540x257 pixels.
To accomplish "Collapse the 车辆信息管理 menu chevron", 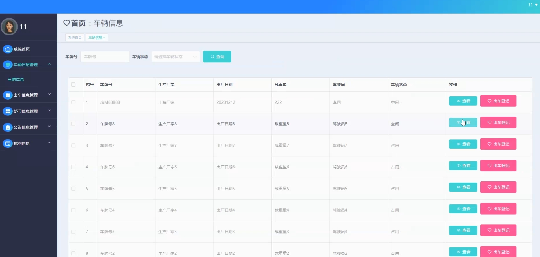I will click(49, 64).
